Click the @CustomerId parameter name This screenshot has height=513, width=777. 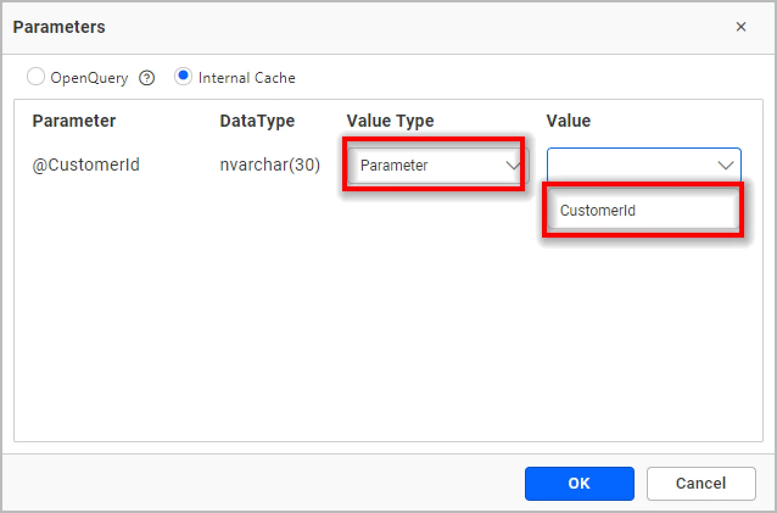[86, 165]
